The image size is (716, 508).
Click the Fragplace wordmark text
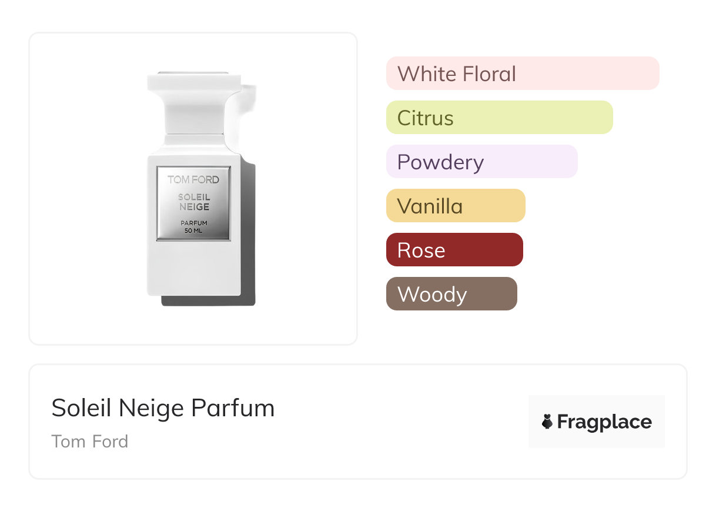click(x=604, y=422)
